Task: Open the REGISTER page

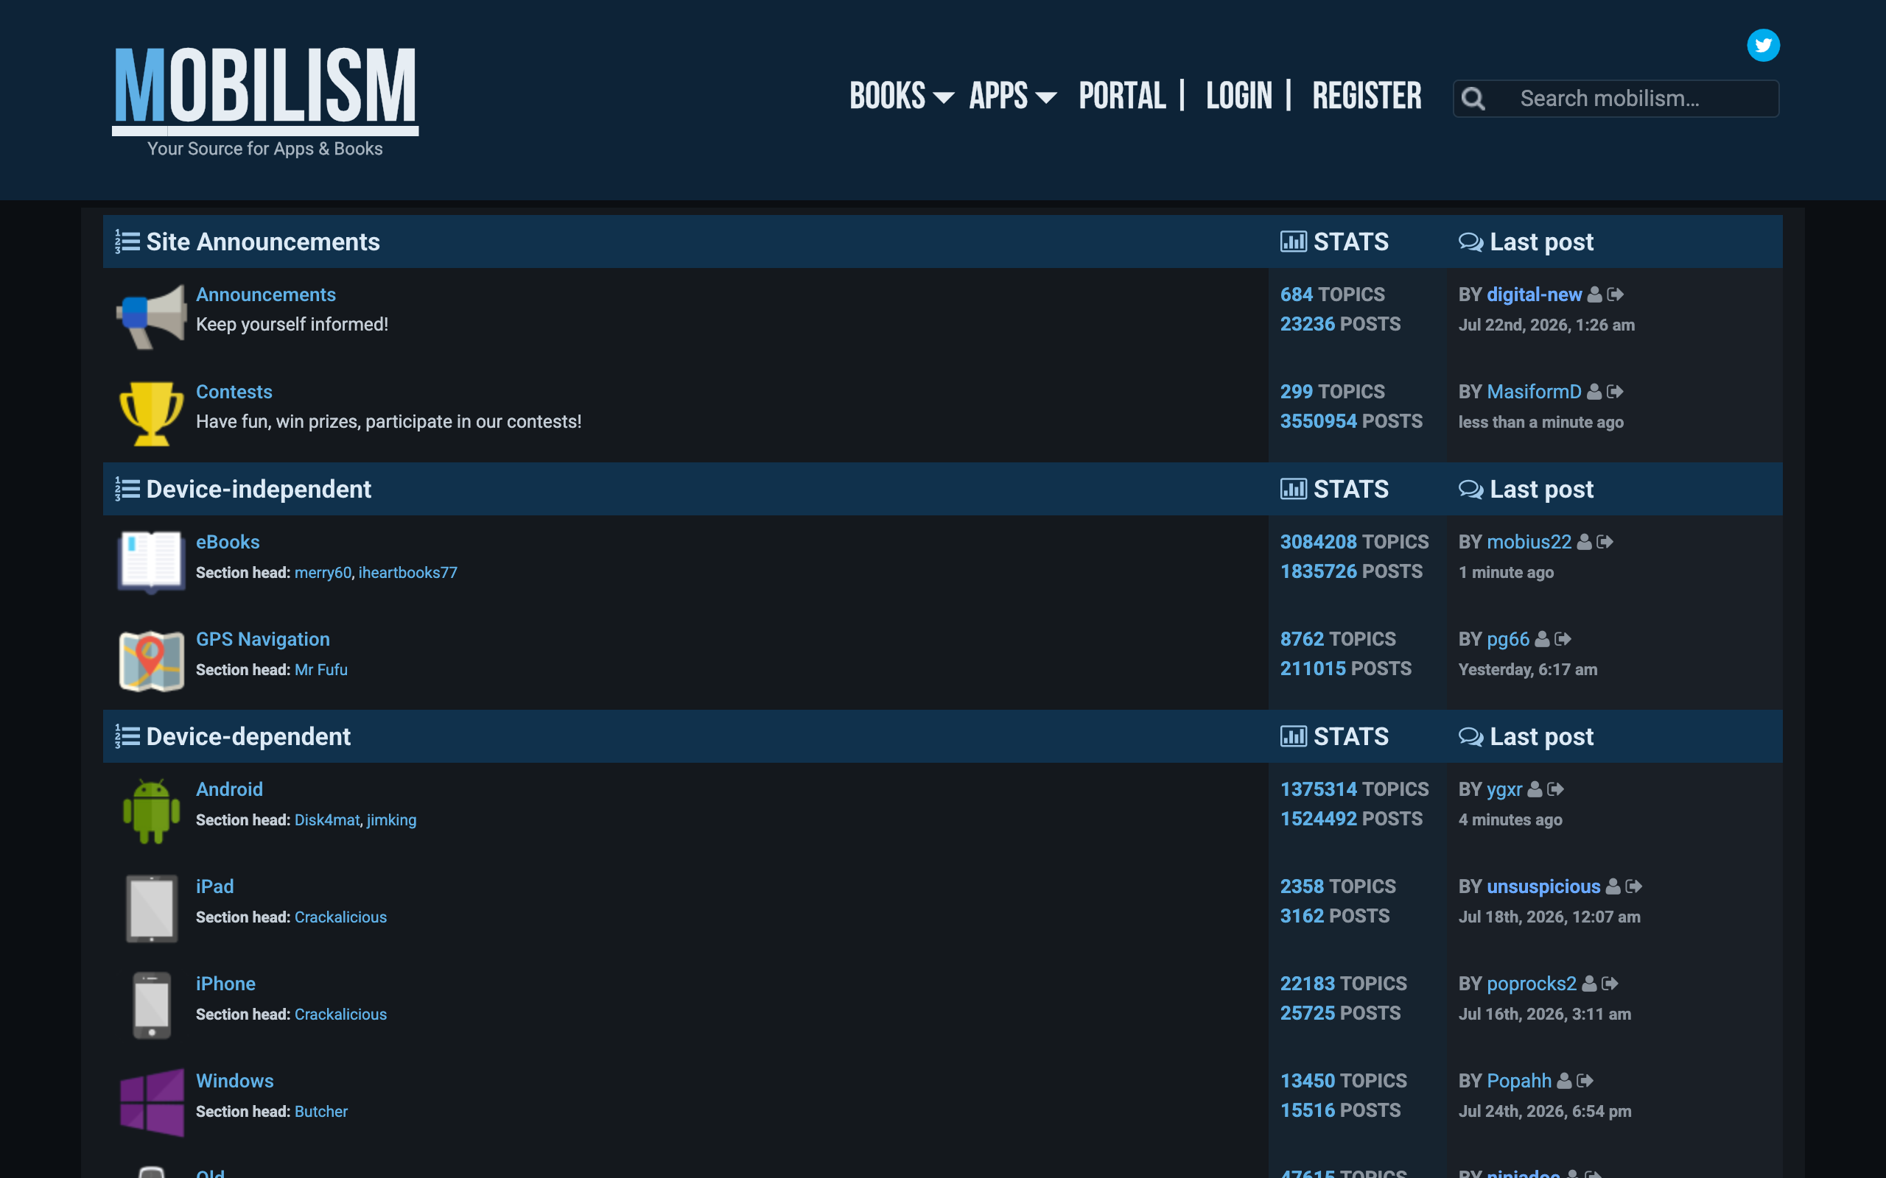Action: [1367, 96]
